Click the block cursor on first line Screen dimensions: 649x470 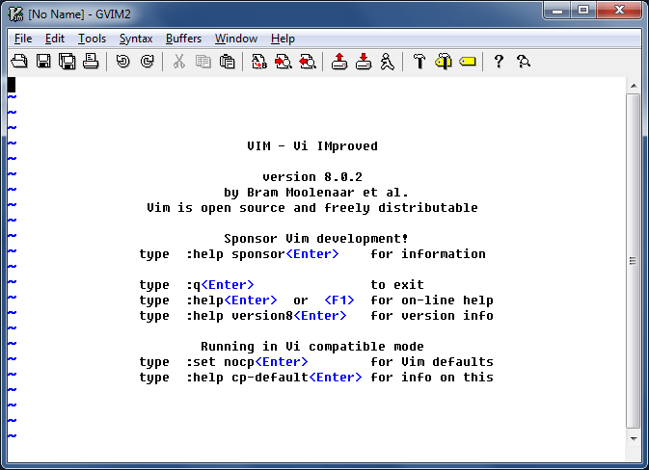pyautogui.click(x=12, y=85)
